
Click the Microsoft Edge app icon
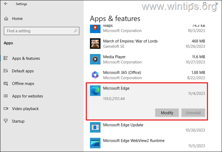coord(95,91)
